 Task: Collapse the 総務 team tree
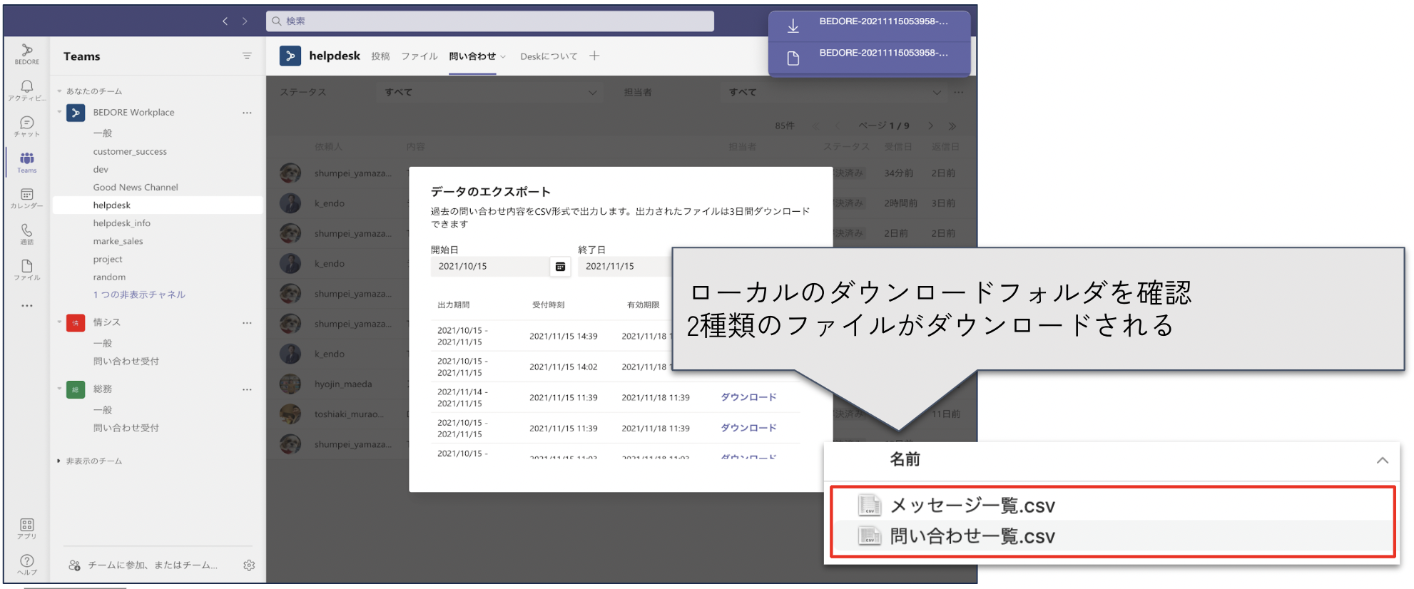click(60, 389)
